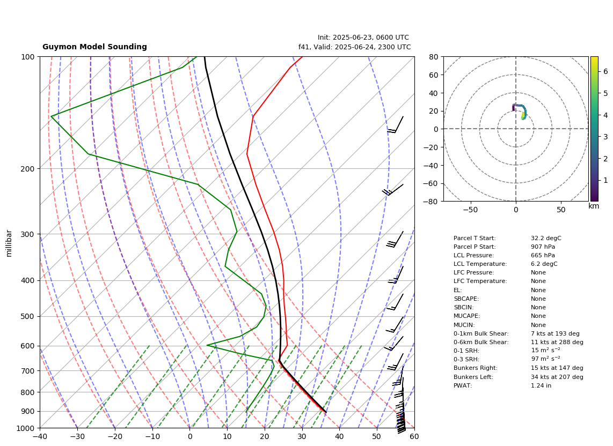Click the "km" colorbar unit label
Screen dimensions: 613x446
[x=594, y=206]
